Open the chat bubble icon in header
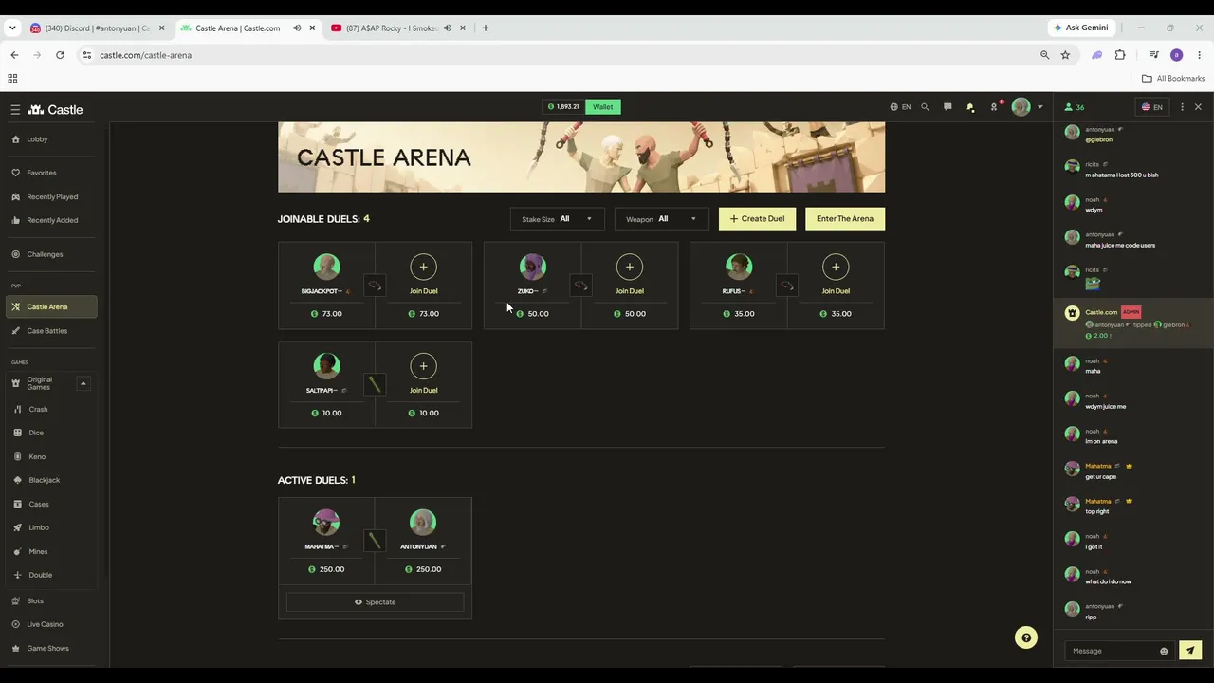Image resolution: width=1214 pixels, height=683 pixels. click(947, 107)
